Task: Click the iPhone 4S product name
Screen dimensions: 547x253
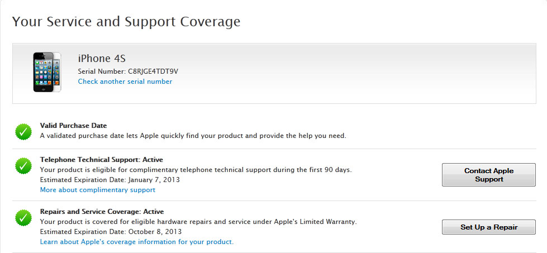Action: click(102, 59)
